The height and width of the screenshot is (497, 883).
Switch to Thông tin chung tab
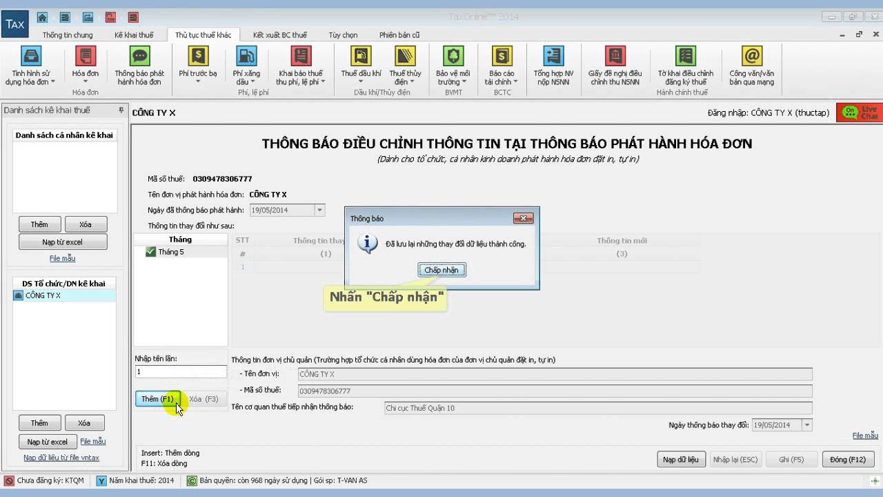point(68,35)
